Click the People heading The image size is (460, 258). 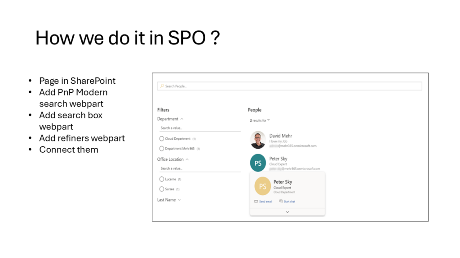(254, 110)
